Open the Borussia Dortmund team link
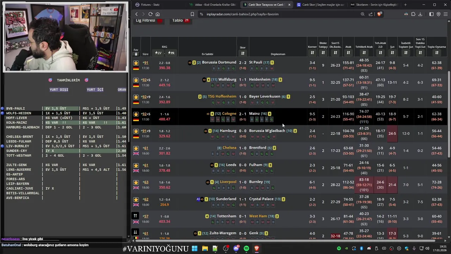 (219, 62)
